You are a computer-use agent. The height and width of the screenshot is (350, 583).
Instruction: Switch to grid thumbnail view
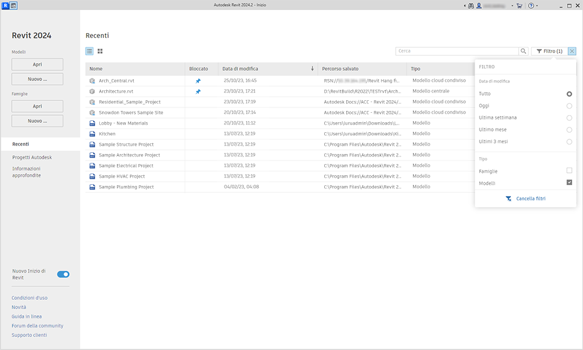click(100, 51)
